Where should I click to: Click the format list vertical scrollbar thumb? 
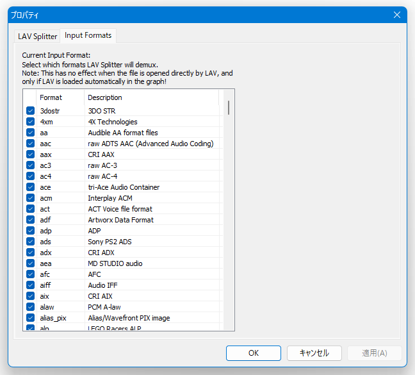click(229, 108)
